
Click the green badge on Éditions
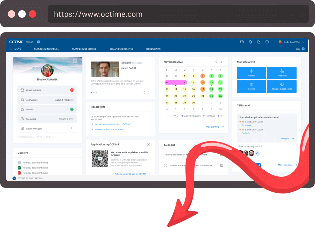pos(72,109)
